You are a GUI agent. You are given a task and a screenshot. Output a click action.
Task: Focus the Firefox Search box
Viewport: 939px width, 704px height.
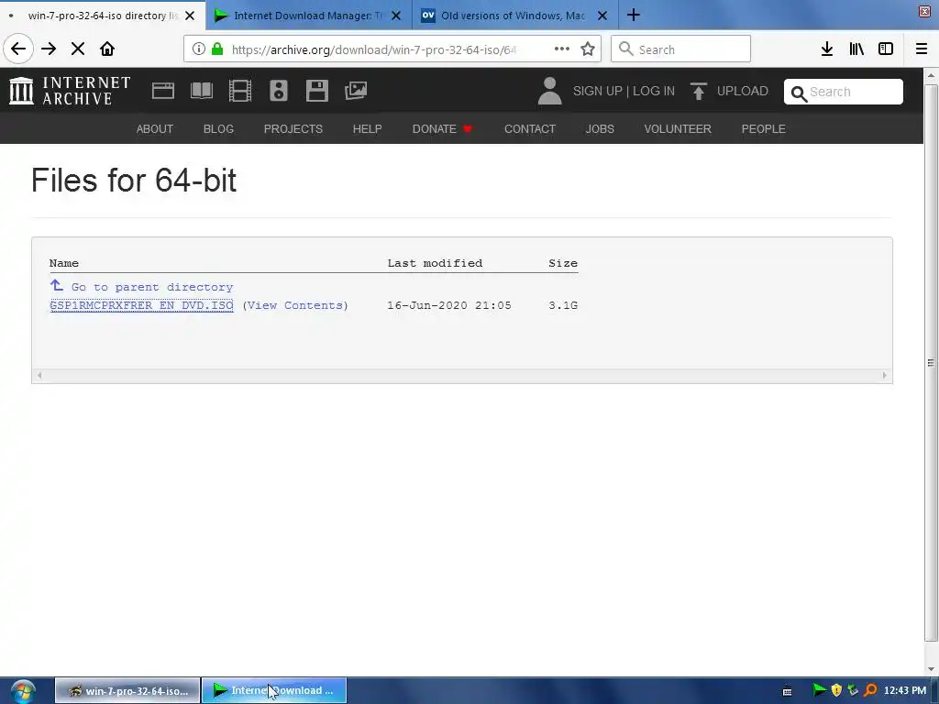[681, 49]
